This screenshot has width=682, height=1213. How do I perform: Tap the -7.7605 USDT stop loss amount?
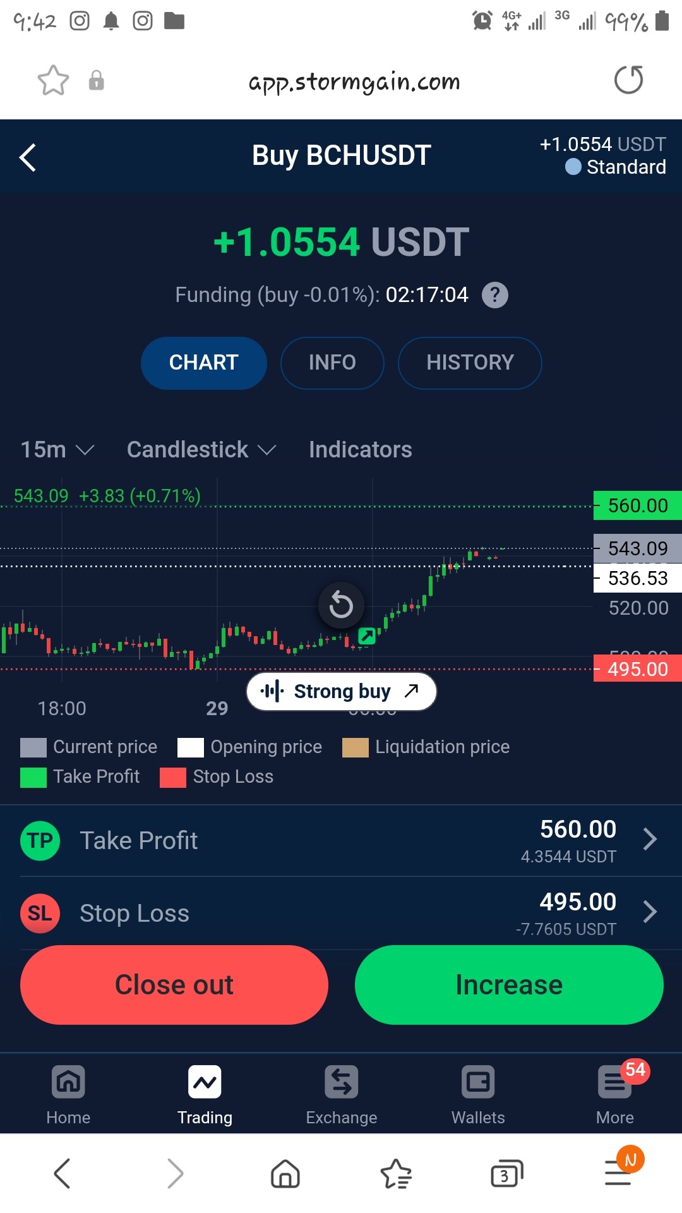click(x=566, y=929)
